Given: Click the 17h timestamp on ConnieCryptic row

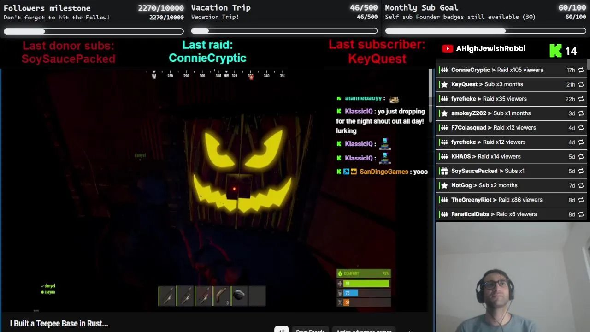Looking at the screenshot, I should coord(571,70).
